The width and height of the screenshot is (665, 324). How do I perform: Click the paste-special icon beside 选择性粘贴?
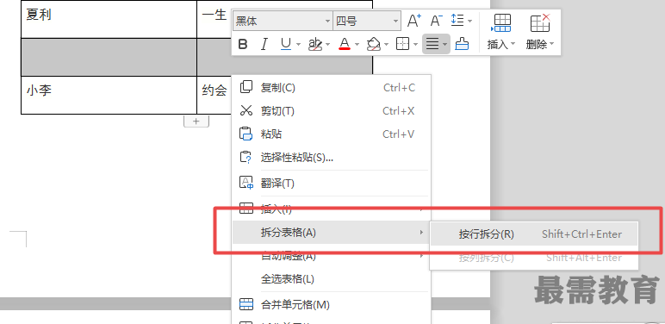coord(246,158)
